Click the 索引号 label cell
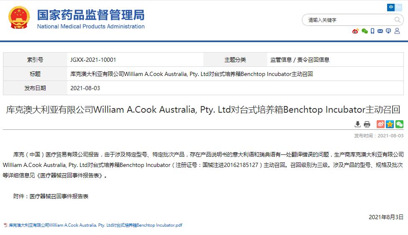Viewport: 408px width, 235px height. click(x=35, y=60)
